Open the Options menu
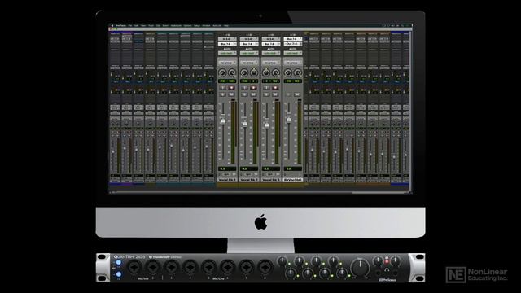Viewport: 521px width, 293px height. click(187, 25)
